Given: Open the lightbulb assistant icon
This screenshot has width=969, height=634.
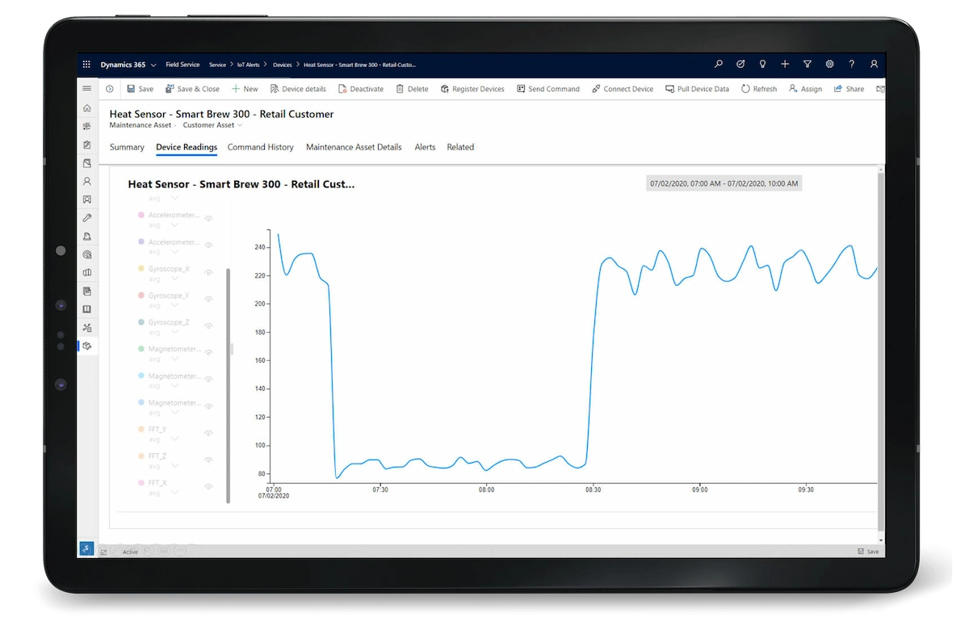Looking at the screenshot, I should [x=762, y=65].
